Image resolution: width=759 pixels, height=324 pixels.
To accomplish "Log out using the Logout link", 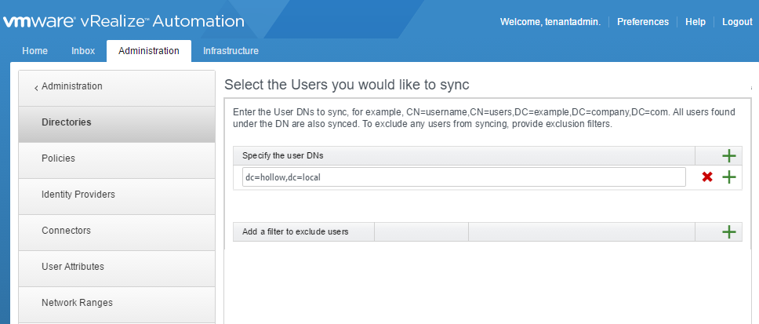I will 737,22.
